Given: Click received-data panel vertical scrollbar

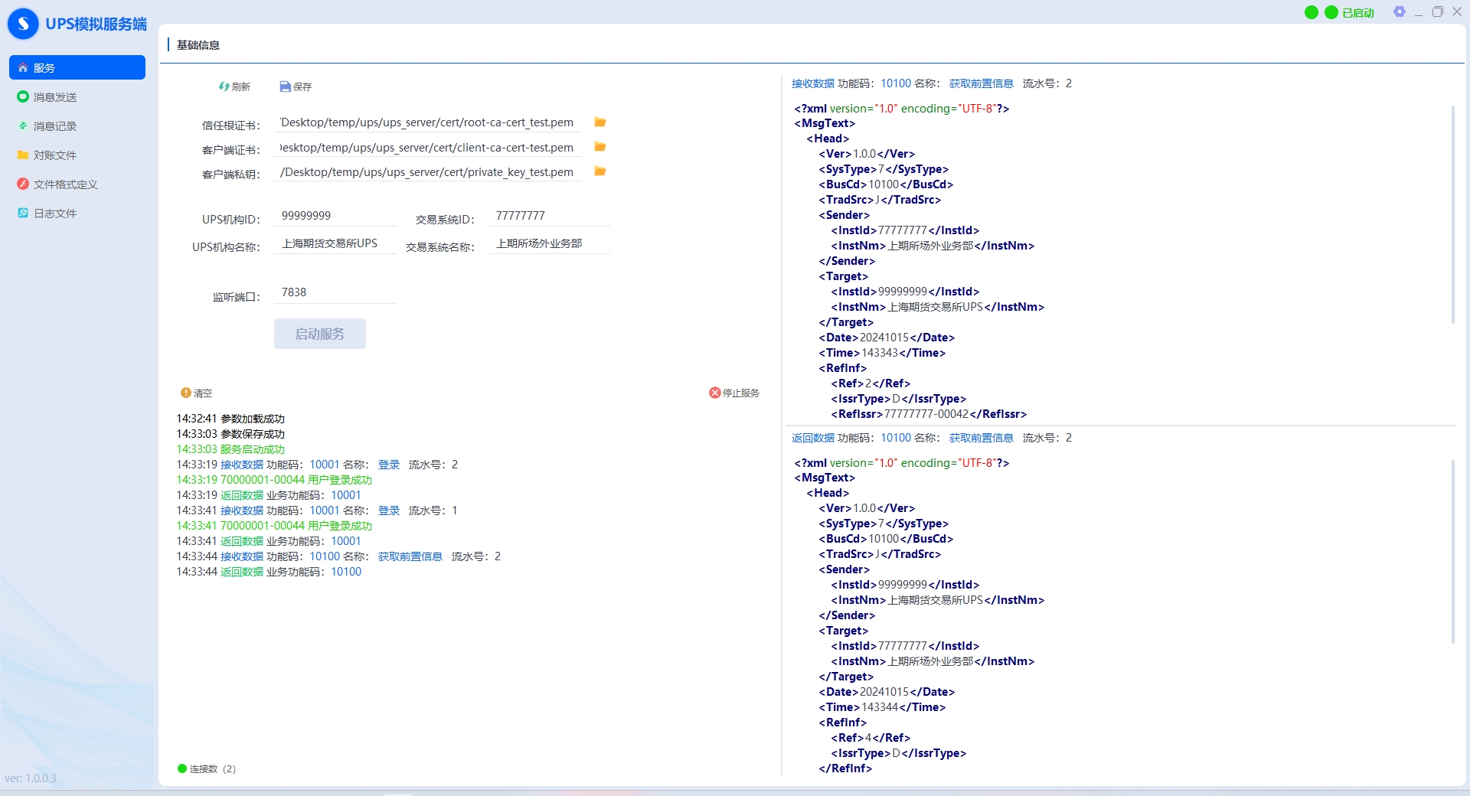Looking at the screenshot, I should (x=1452, y=214).
